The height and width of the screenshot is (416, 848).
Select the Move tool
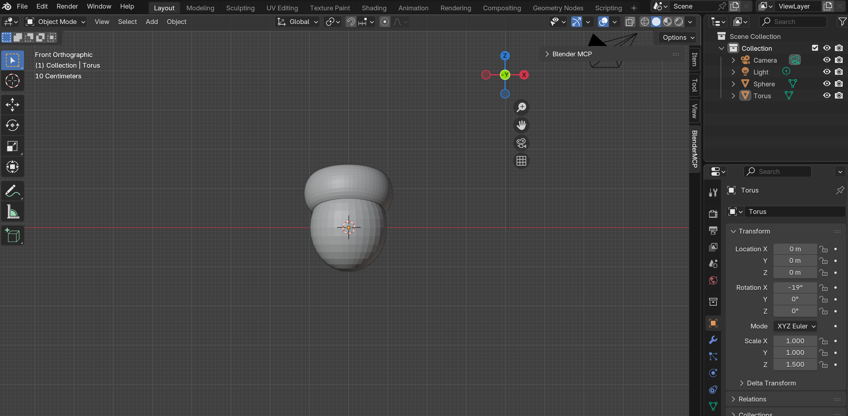coord(12,105)
